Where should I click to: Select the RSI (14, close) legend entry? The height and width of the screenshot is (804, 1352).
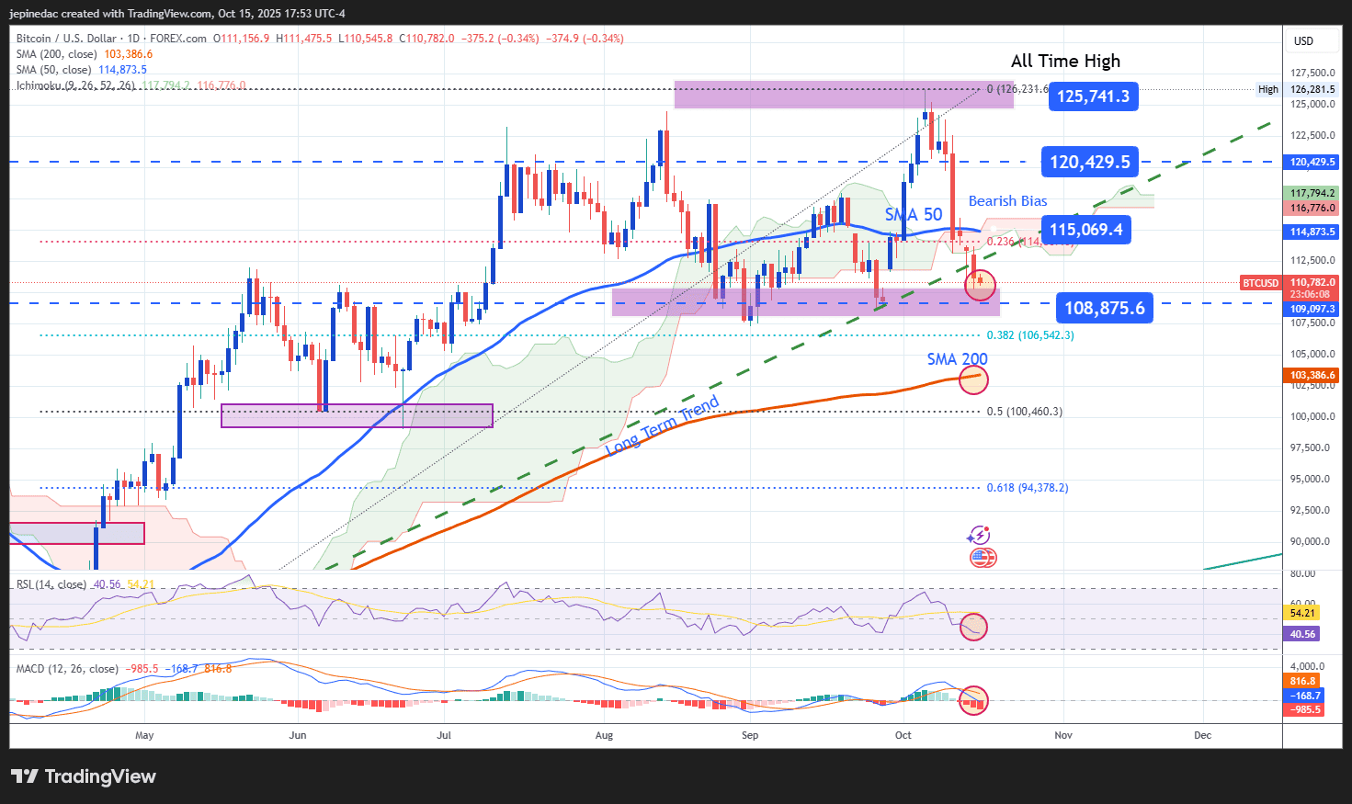coord(52,583)
